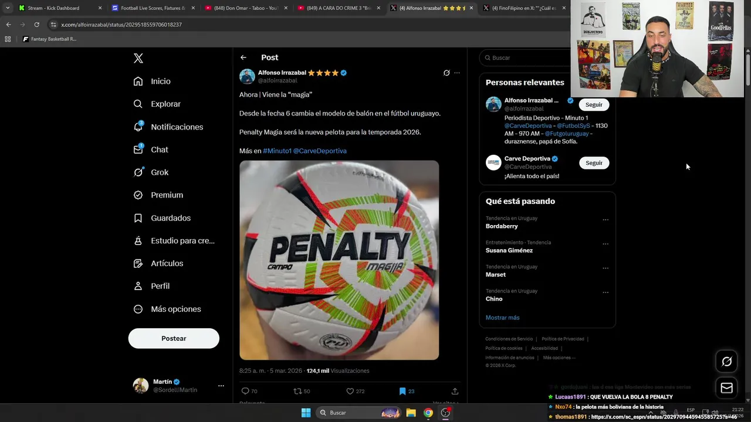This screenshot has height=422, width=751.
Task: Open account menu dots next to Martín
Action: point(221,386)
